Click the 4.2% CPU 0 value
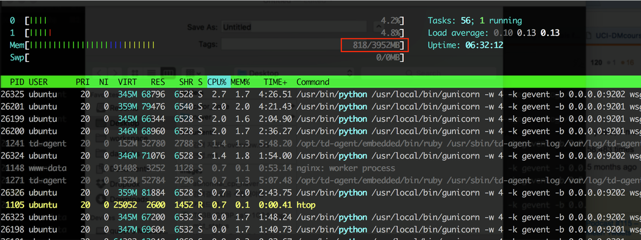 (391, 20)
